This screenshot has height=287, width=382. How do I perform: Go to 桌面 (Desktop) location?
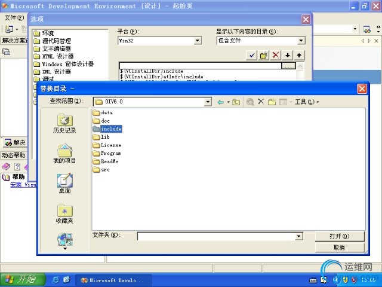pos(64,184)
